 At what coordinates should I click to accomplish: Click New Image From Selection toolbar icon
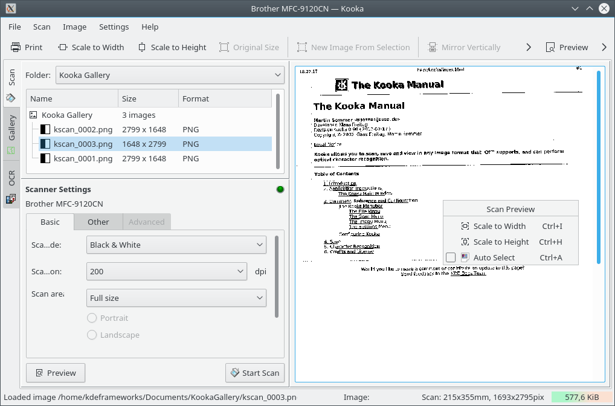click(x=302, y=48)
